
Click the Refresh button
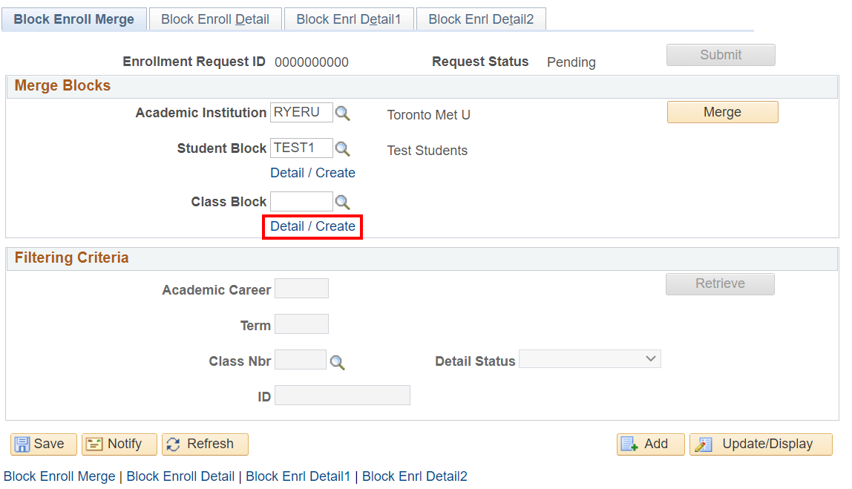[x=205, y=444]
